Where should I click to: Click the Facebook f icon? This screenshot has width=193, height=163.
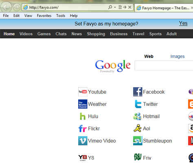[x=138, y=92]
